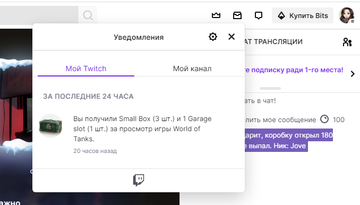Click the ЧАТ ТРАНСЛЯЦИИ header text
360x205 pixels.
(x=273, y=42)
